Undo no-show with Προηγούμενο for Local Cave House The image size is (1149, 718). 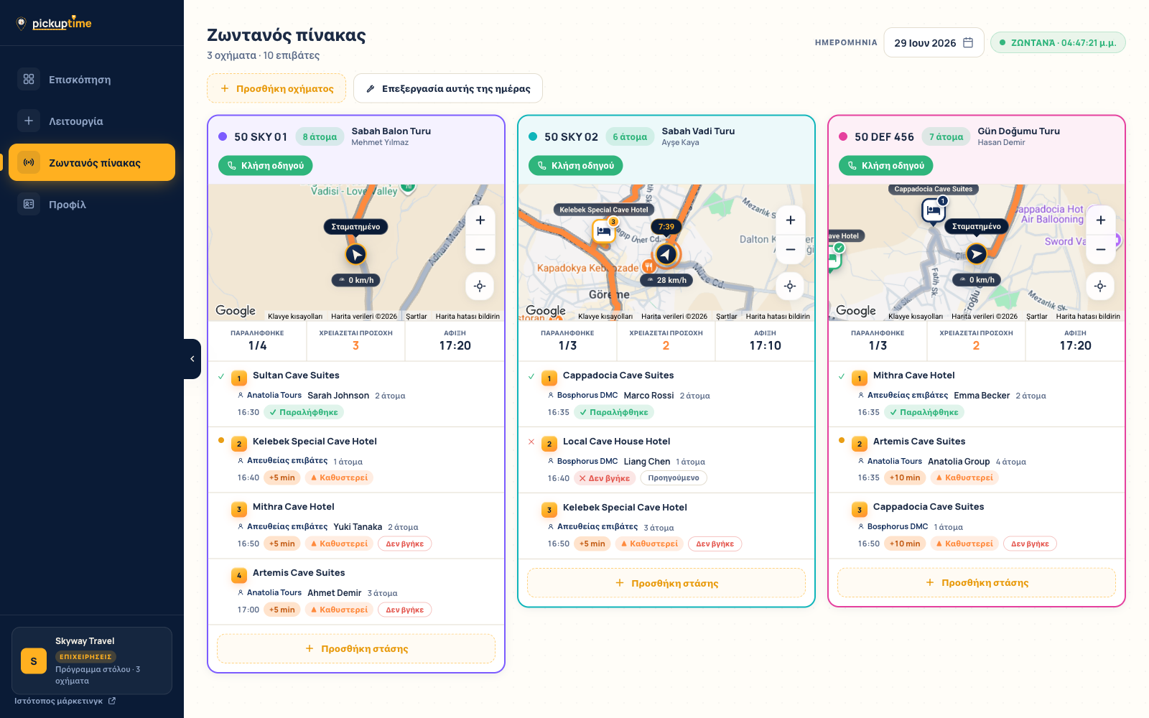click(674, 477)
